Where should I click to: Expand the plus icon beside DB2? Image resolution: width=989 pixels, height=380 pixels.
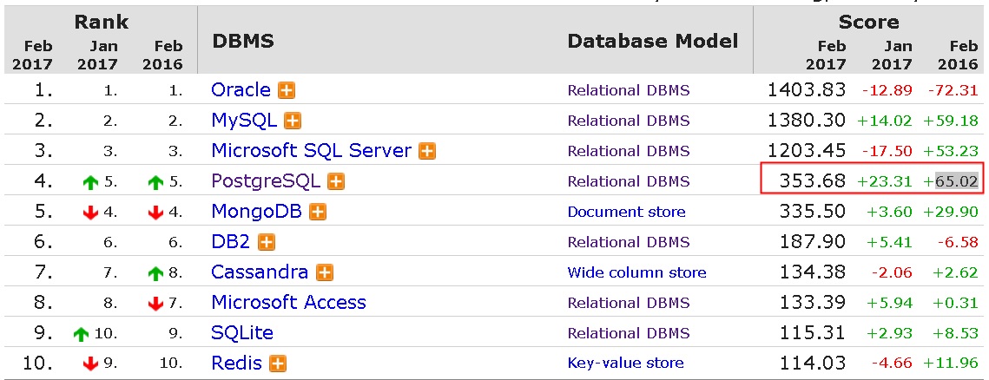tap(267, 242)
